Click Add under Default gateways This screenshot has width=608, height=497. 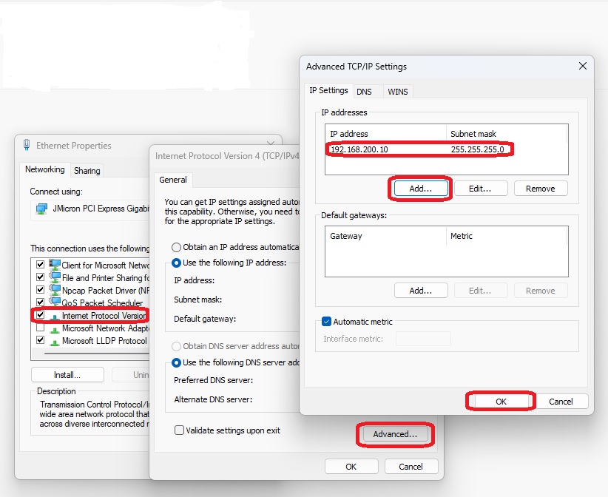coord(420,291)
